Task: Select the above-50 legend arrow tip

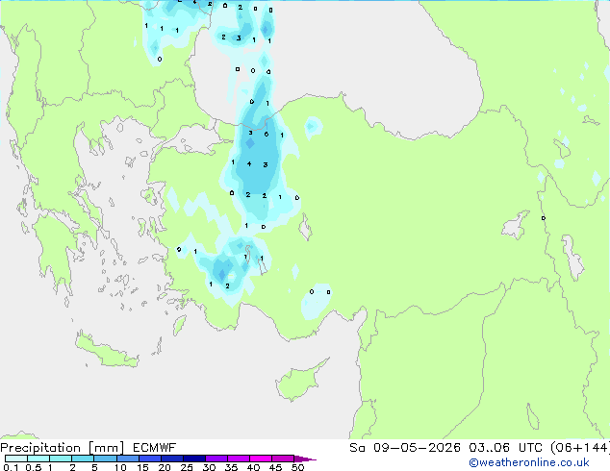Action: tap(305, 459)
